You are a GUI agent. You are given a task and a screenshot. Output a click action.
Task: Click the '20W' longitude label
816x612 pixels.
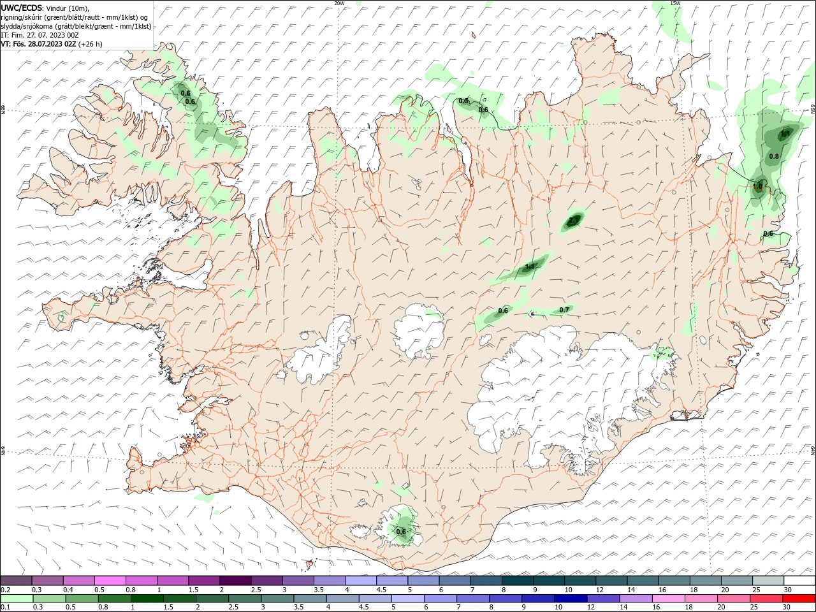[339, 3]
